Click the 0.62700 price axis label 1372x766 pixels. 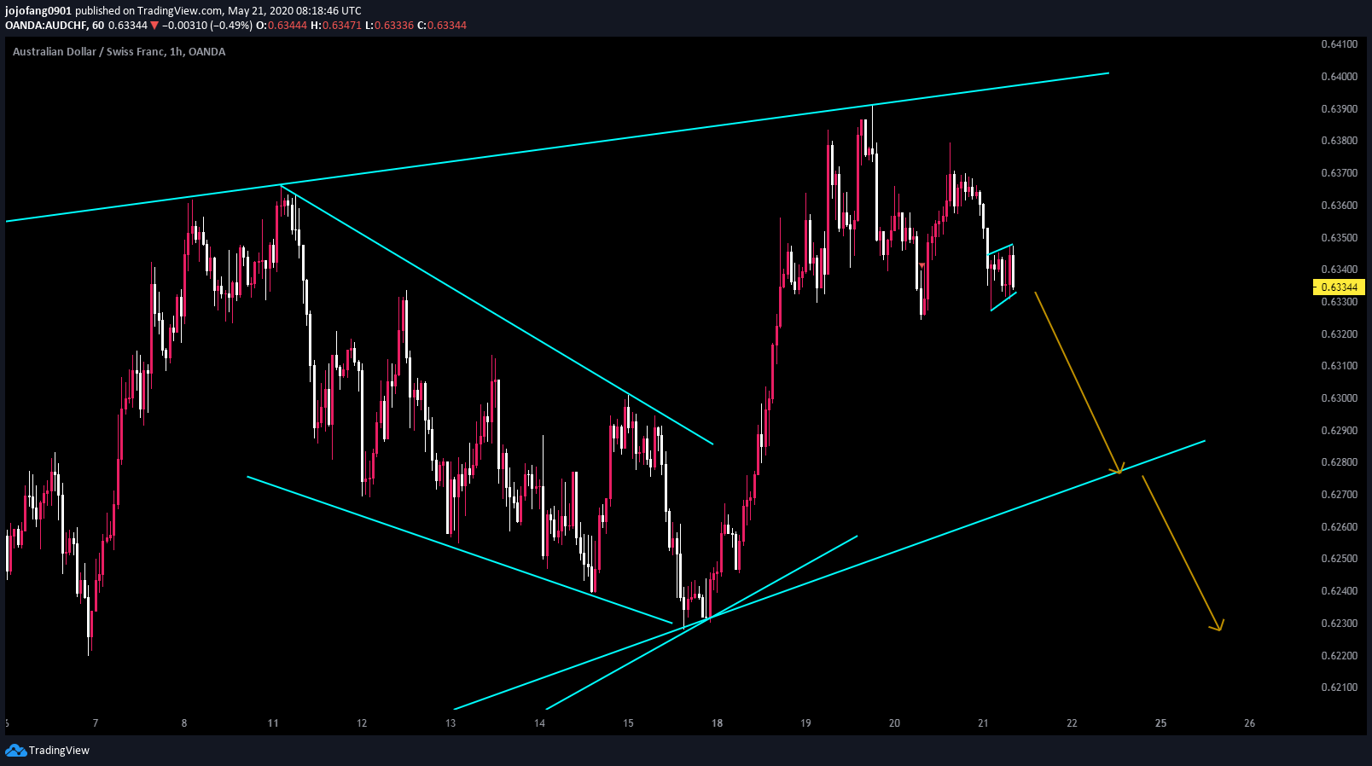1339,495
